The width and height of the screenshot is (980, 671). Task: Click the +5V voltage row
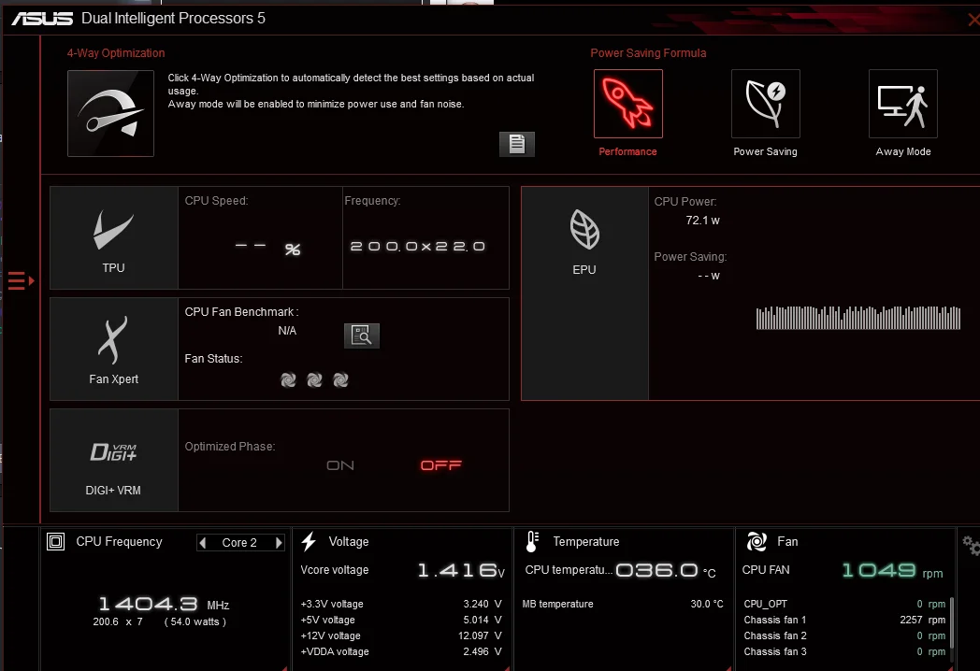coord(401,620)
